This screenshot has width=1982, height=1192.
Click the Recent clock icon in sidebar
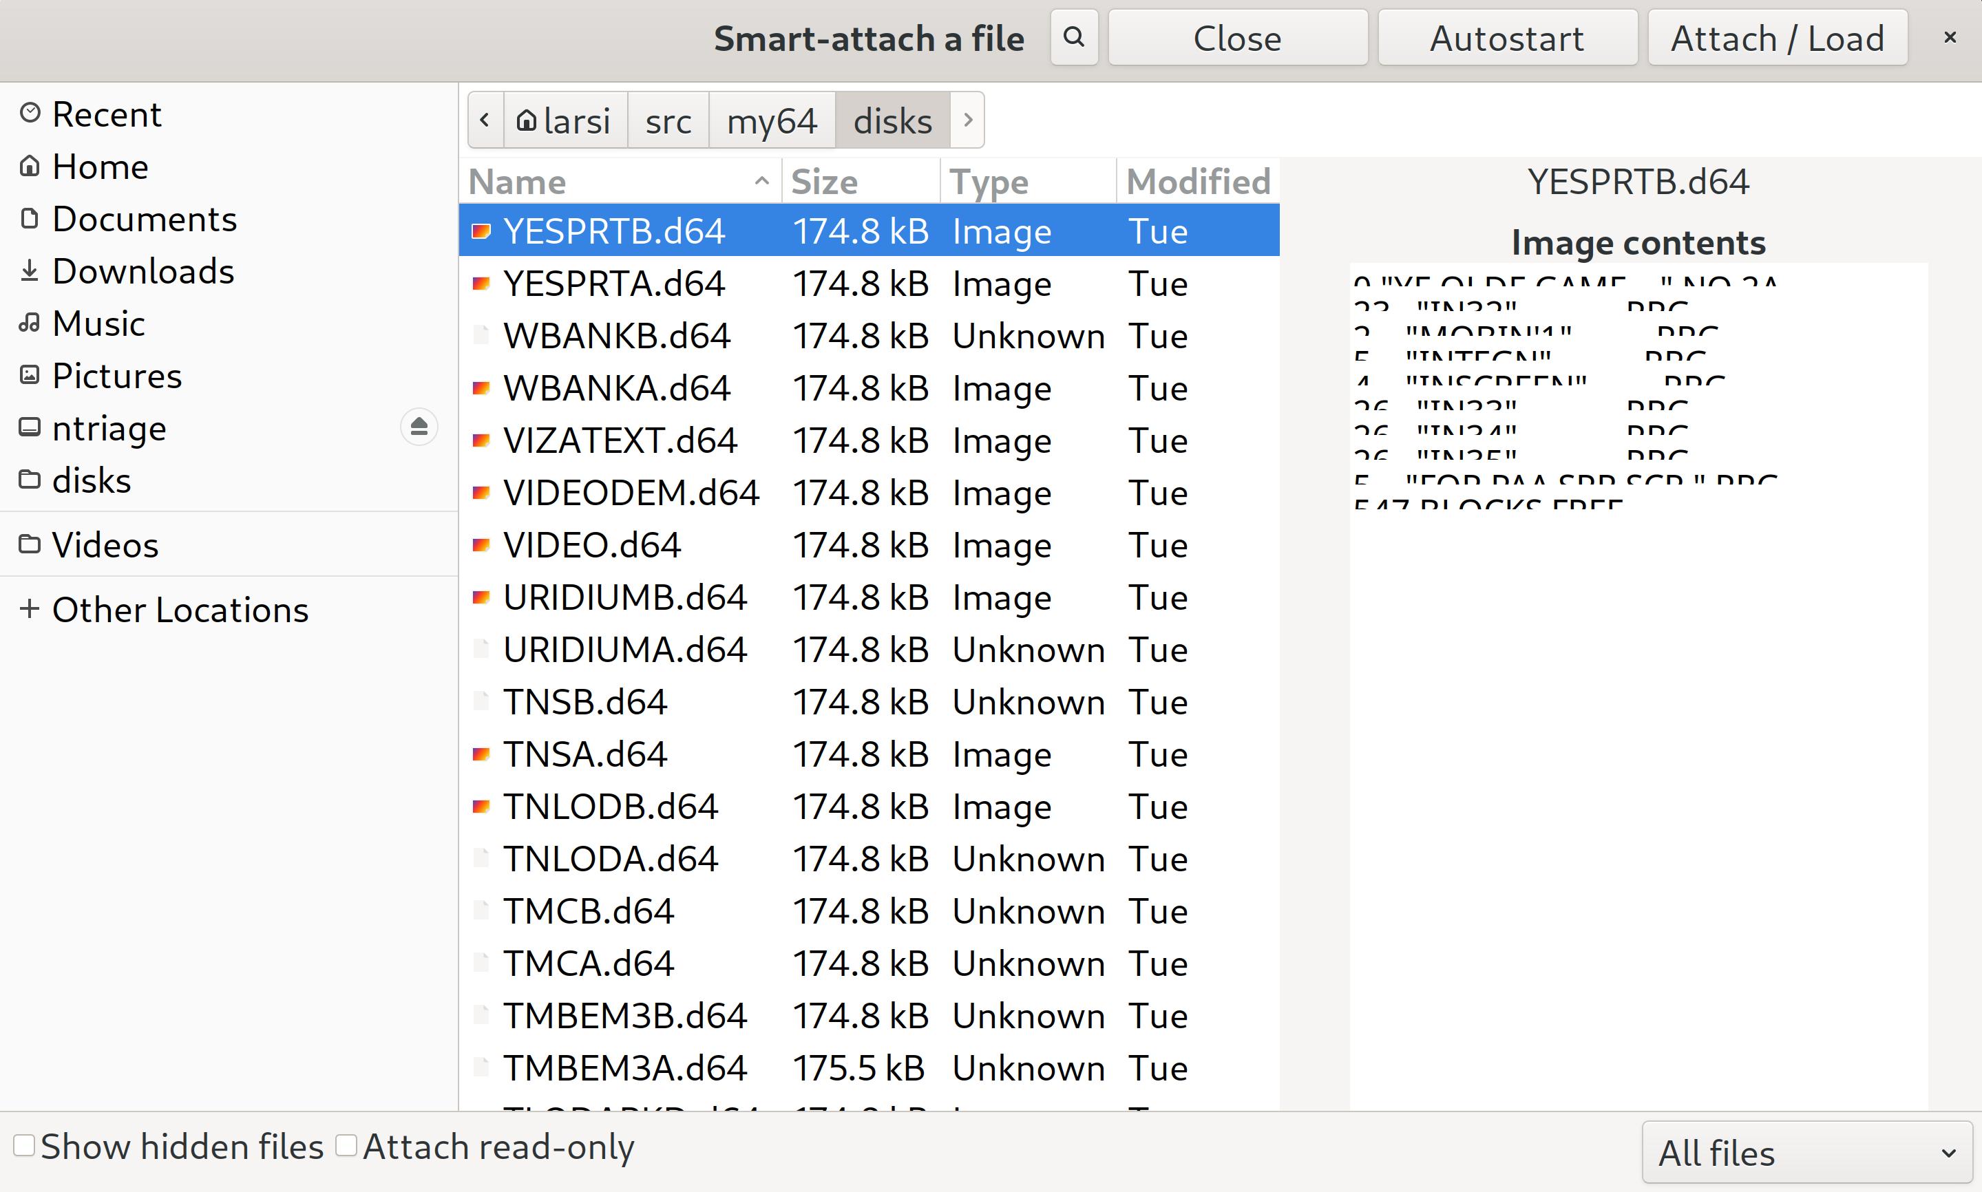pyautogui.click(x=30, y=114)
